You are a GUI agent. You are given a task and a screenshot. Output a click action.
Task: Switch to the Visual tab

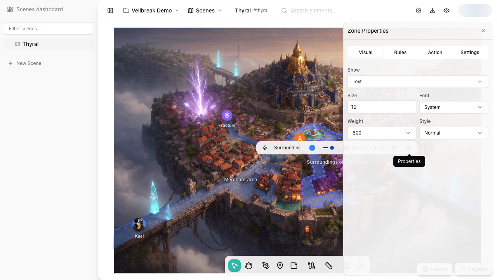(x=365, y=52)
